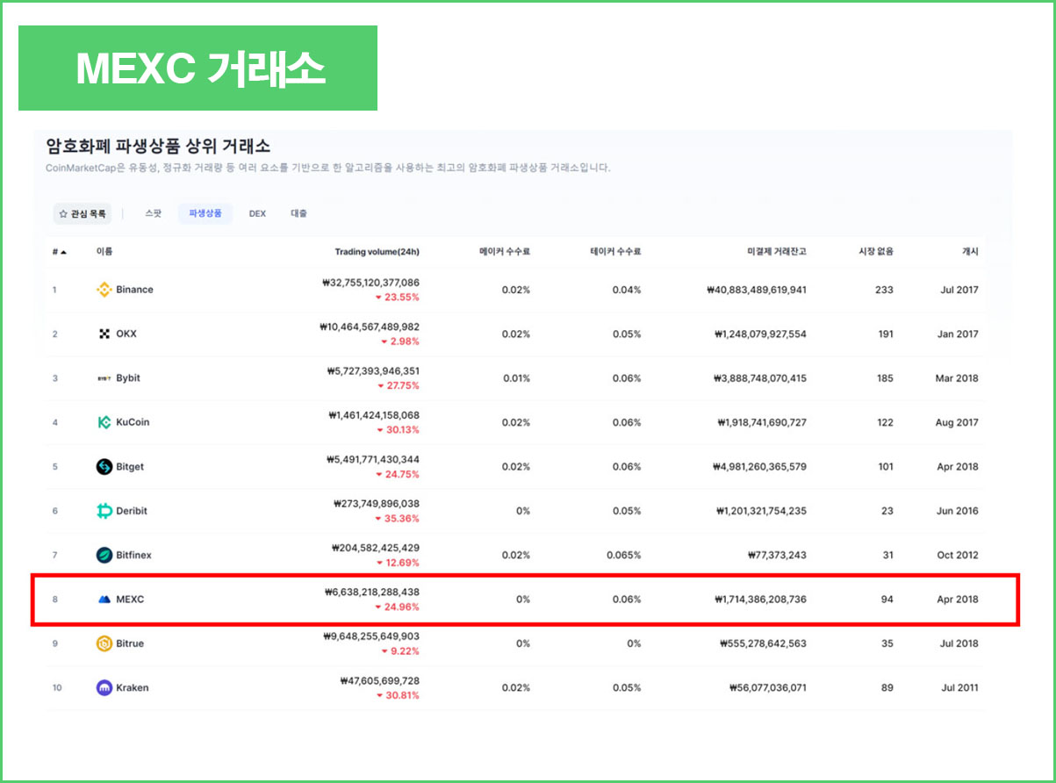Open the KuCoin exchange link
Screen dimensions: 1056x783
[x=133, y=422]
